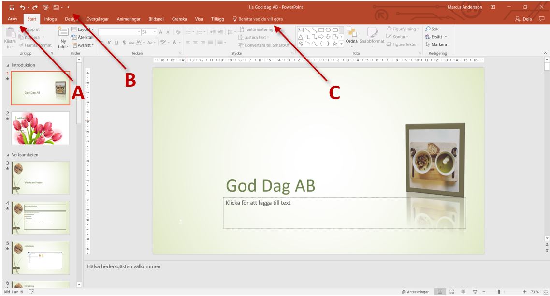550x296 pixels.
Task: Switch to the Granska tab
Action: tap(179, 19)
